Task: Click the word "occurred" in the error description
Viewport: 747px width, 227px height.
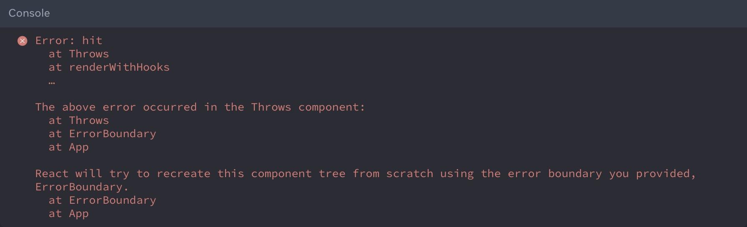Action: 170,107
